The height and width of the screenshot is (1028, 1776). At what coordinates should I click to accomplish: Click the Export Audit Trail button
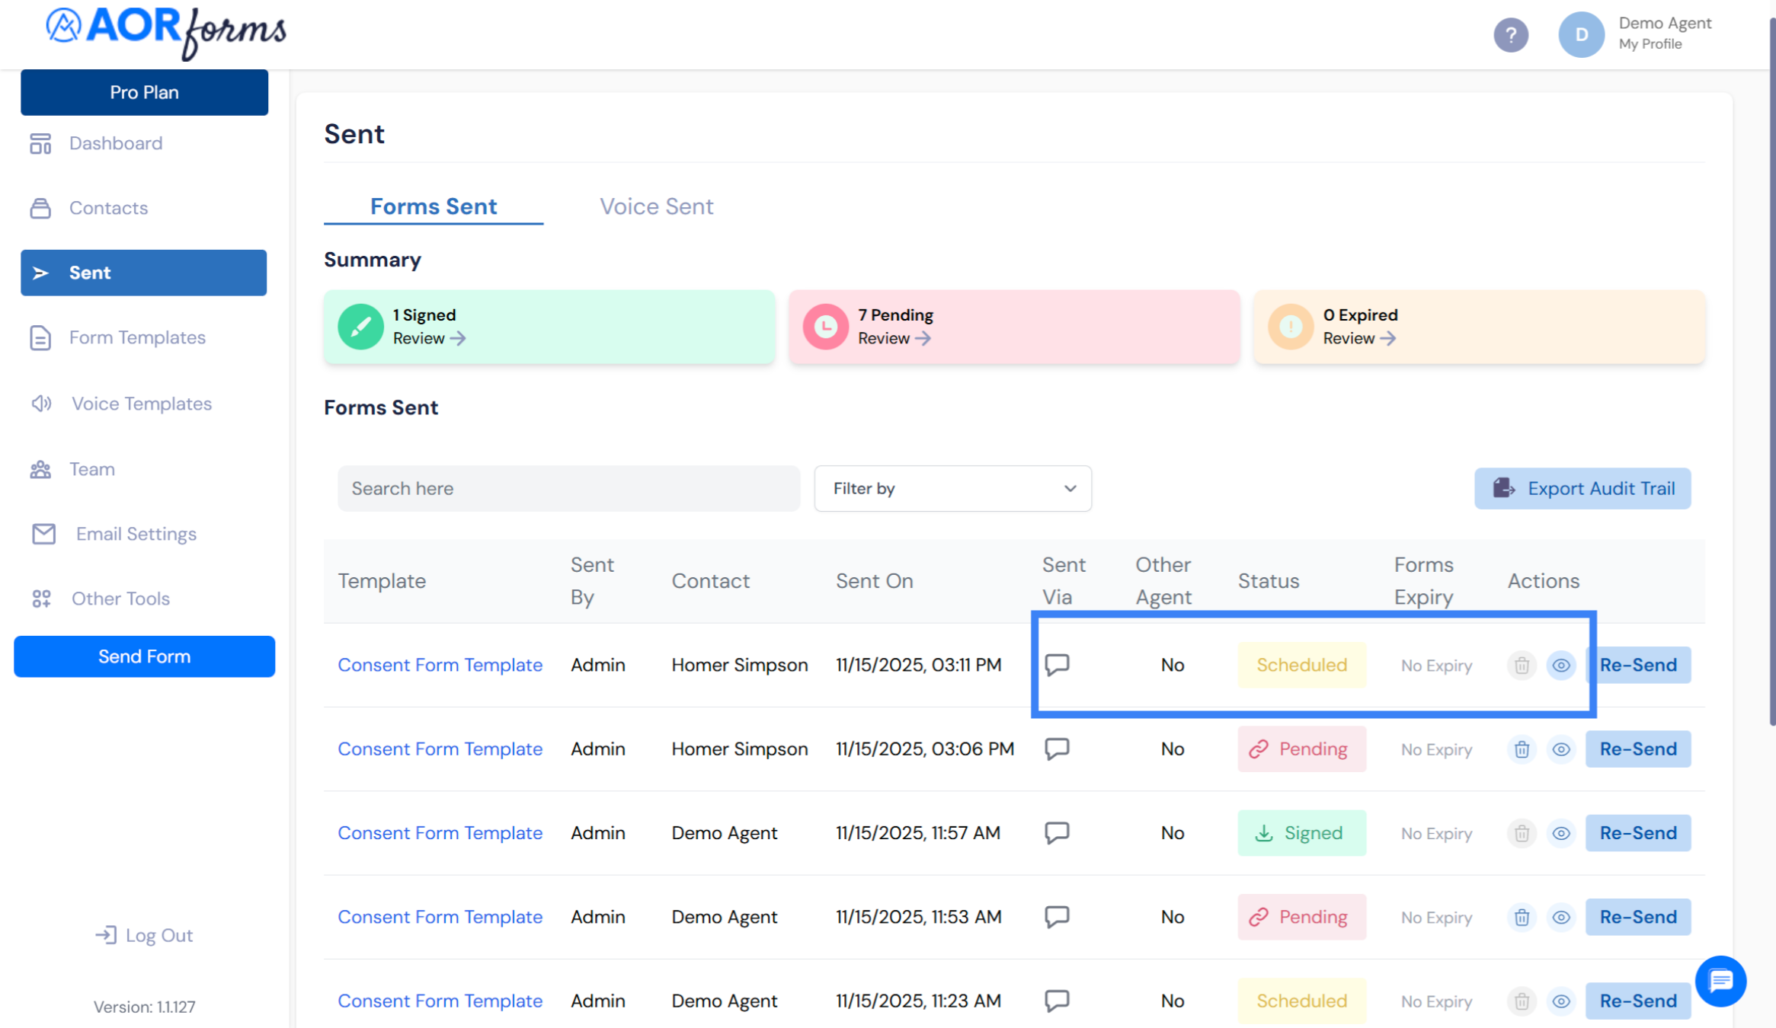coord(1582,488)
